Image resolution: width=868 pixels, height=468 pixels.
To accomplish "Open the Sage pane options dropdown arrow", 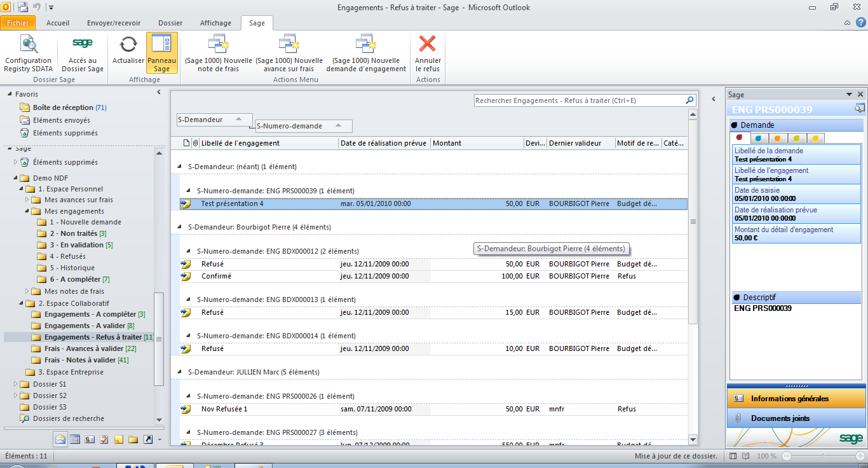I will click(849, 94).
